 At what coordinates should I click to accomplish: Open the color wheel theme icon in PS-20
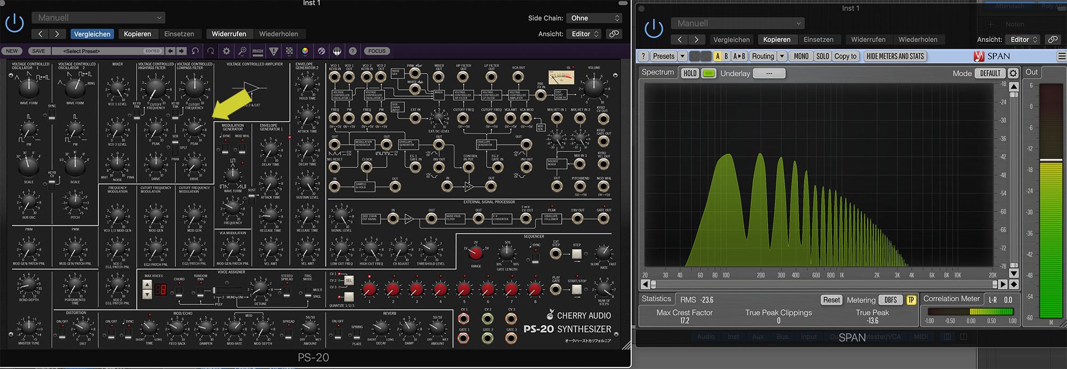point(305,51)
